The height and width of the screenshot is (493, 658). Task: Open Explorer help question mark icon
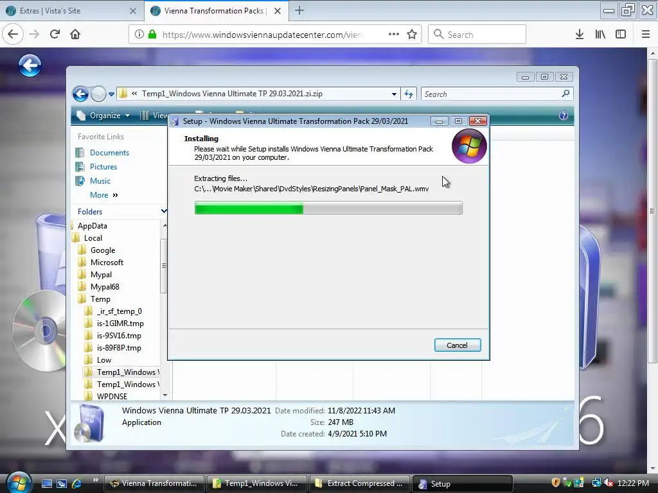click(x=563, y=116)
